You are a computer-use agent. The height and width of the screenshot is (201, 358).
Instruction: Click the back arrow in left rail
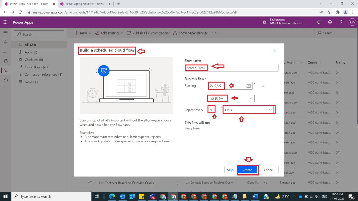(6, 42)
